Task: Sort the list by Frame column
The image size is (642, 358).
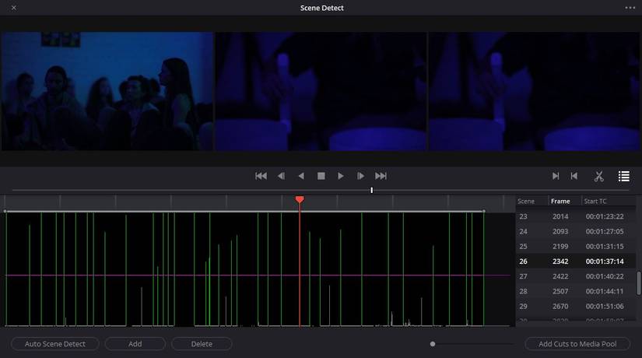Action: coord(560,201)
